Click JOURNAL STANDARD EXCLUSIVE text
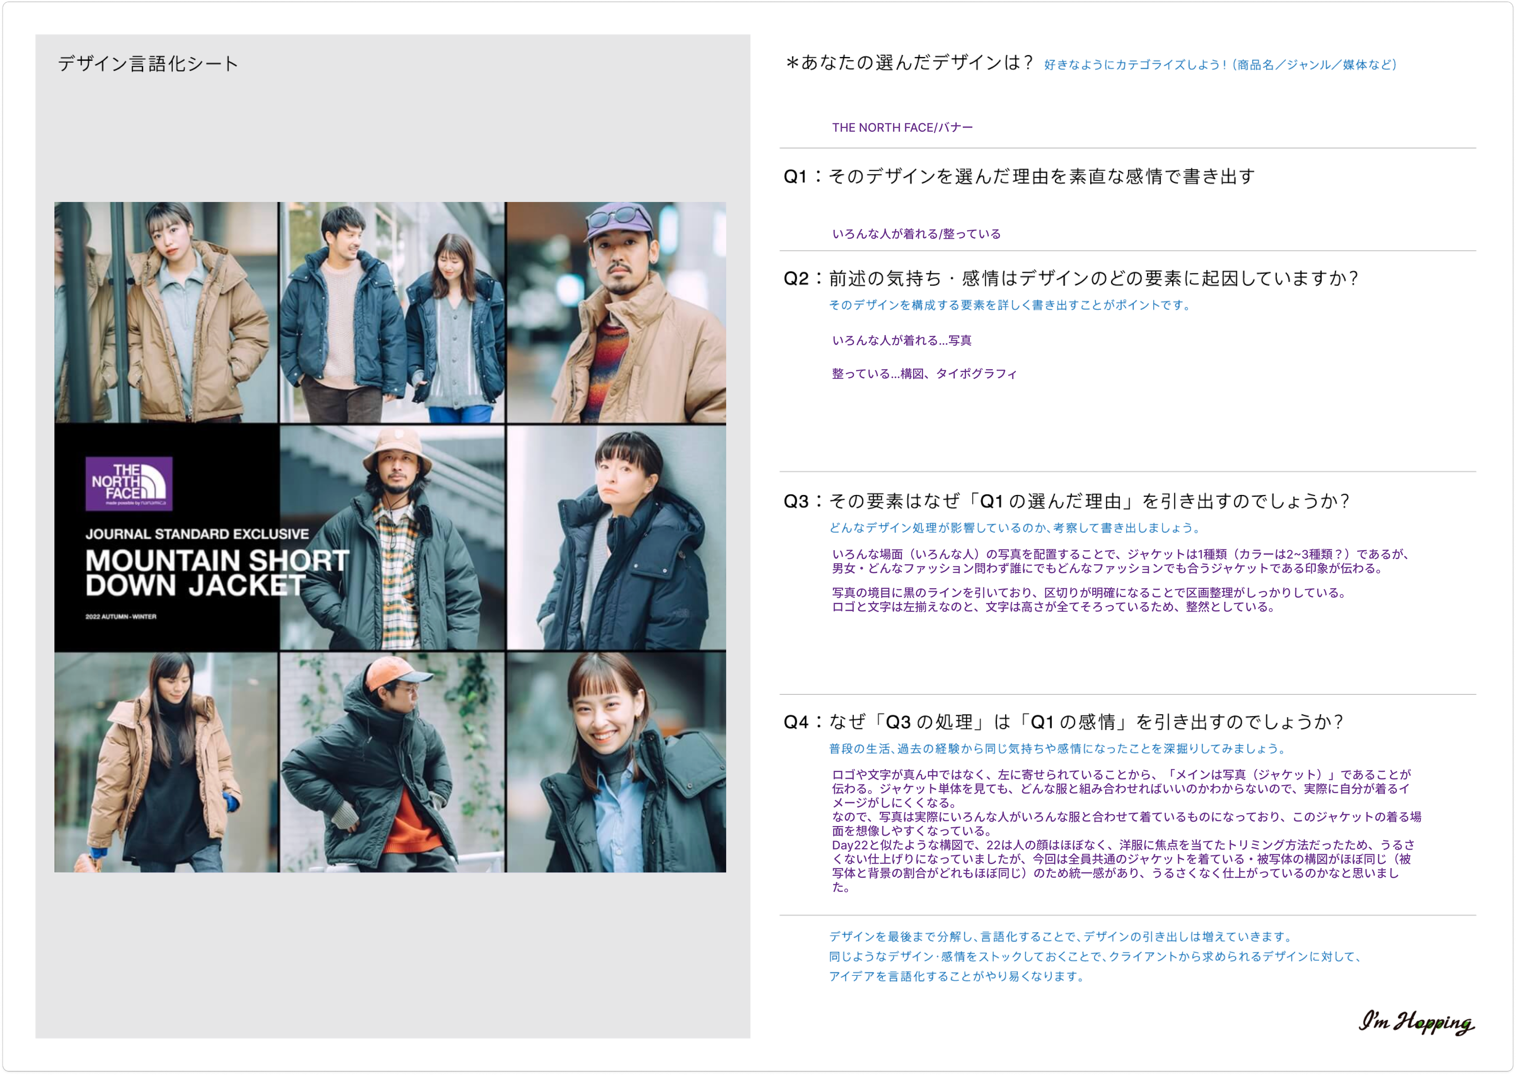The width and height of the screenshot is (1516, 1075). (x=197, y=534)
